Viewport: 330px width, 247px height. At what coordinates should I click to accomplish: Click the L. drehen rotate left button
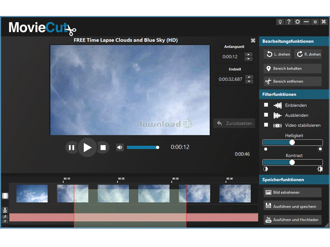pyautogui.click(x=277, y=54)
